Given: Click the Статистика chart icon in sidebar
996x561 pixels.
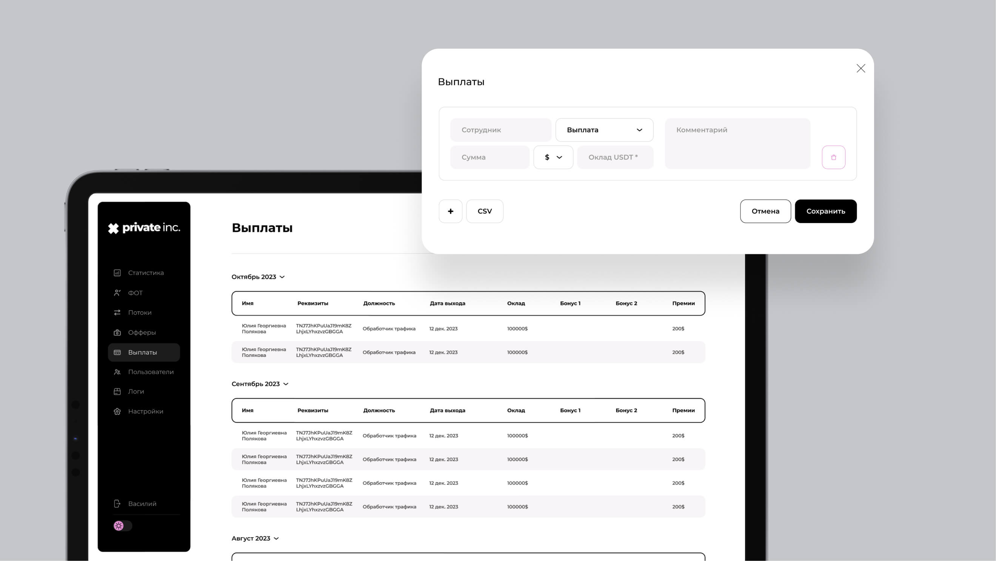Looking at the screenshot, I should [x=117, y=273].
